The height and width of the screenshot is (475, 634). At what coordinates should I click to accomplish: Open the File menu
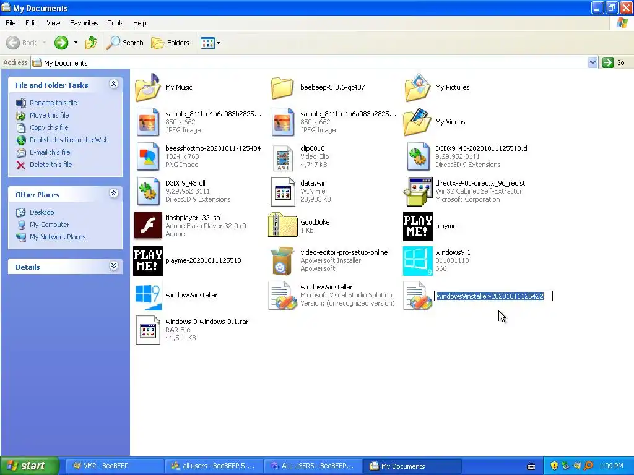pos(11,23)
